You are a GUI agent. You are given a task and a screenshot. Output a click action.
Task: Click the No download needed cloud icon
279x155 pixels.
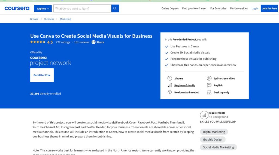point(170,92)
